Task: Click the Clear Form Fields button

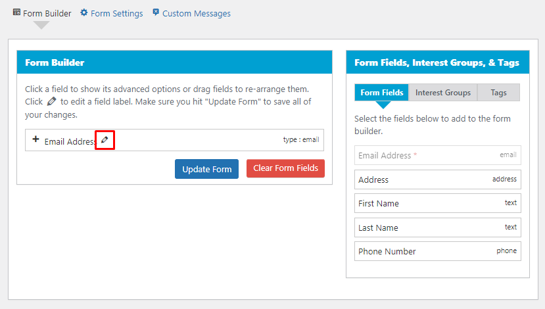Action: click(286, 168)
